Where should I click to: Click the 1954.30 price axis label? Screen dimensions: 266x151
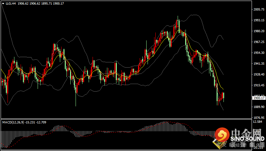coord(258,53)
